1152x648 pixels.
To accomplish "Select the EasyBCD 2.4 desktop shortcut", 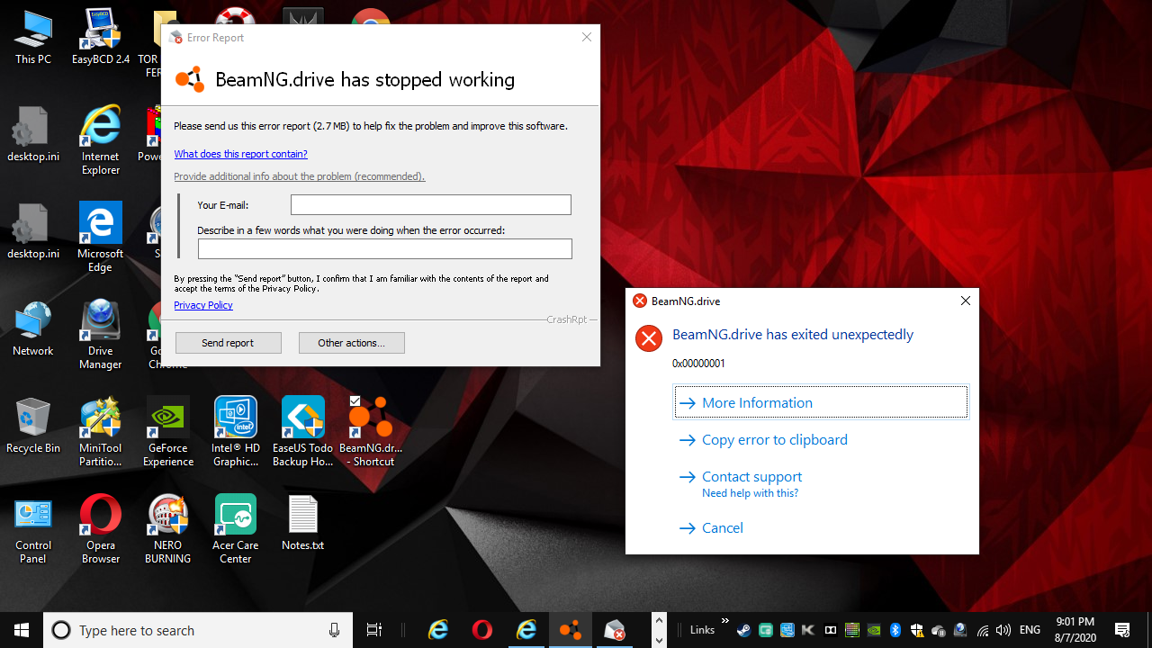I will click(101, 38).
